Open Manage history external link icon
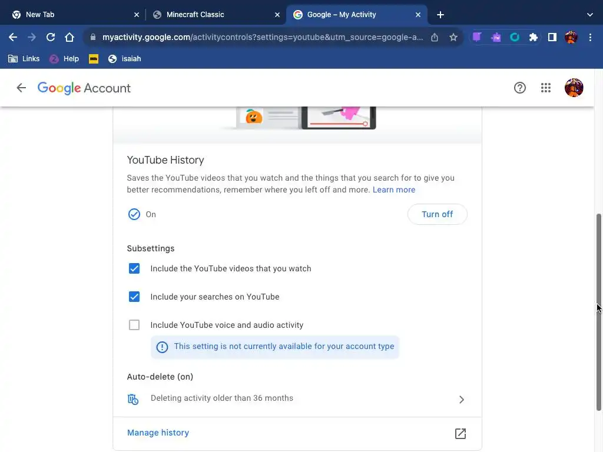The height and width of the screenshot is (452, 603). pos(460,434)
